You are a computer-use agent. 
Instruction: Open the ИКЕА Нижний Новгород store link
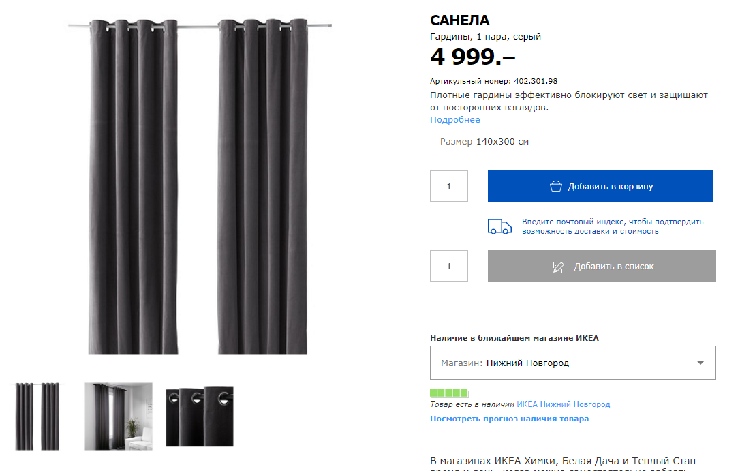(564, 404)
